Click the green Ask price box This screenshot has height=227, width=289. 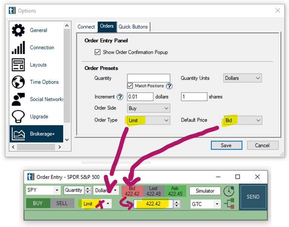tap(175, 191)
